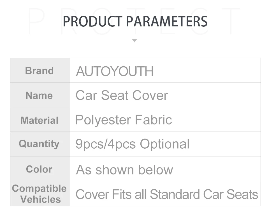Image resolution: width=269 pixels, height=211 pixels.
Task: Click the word Fabric in Material row
Action: coord(153,120)
